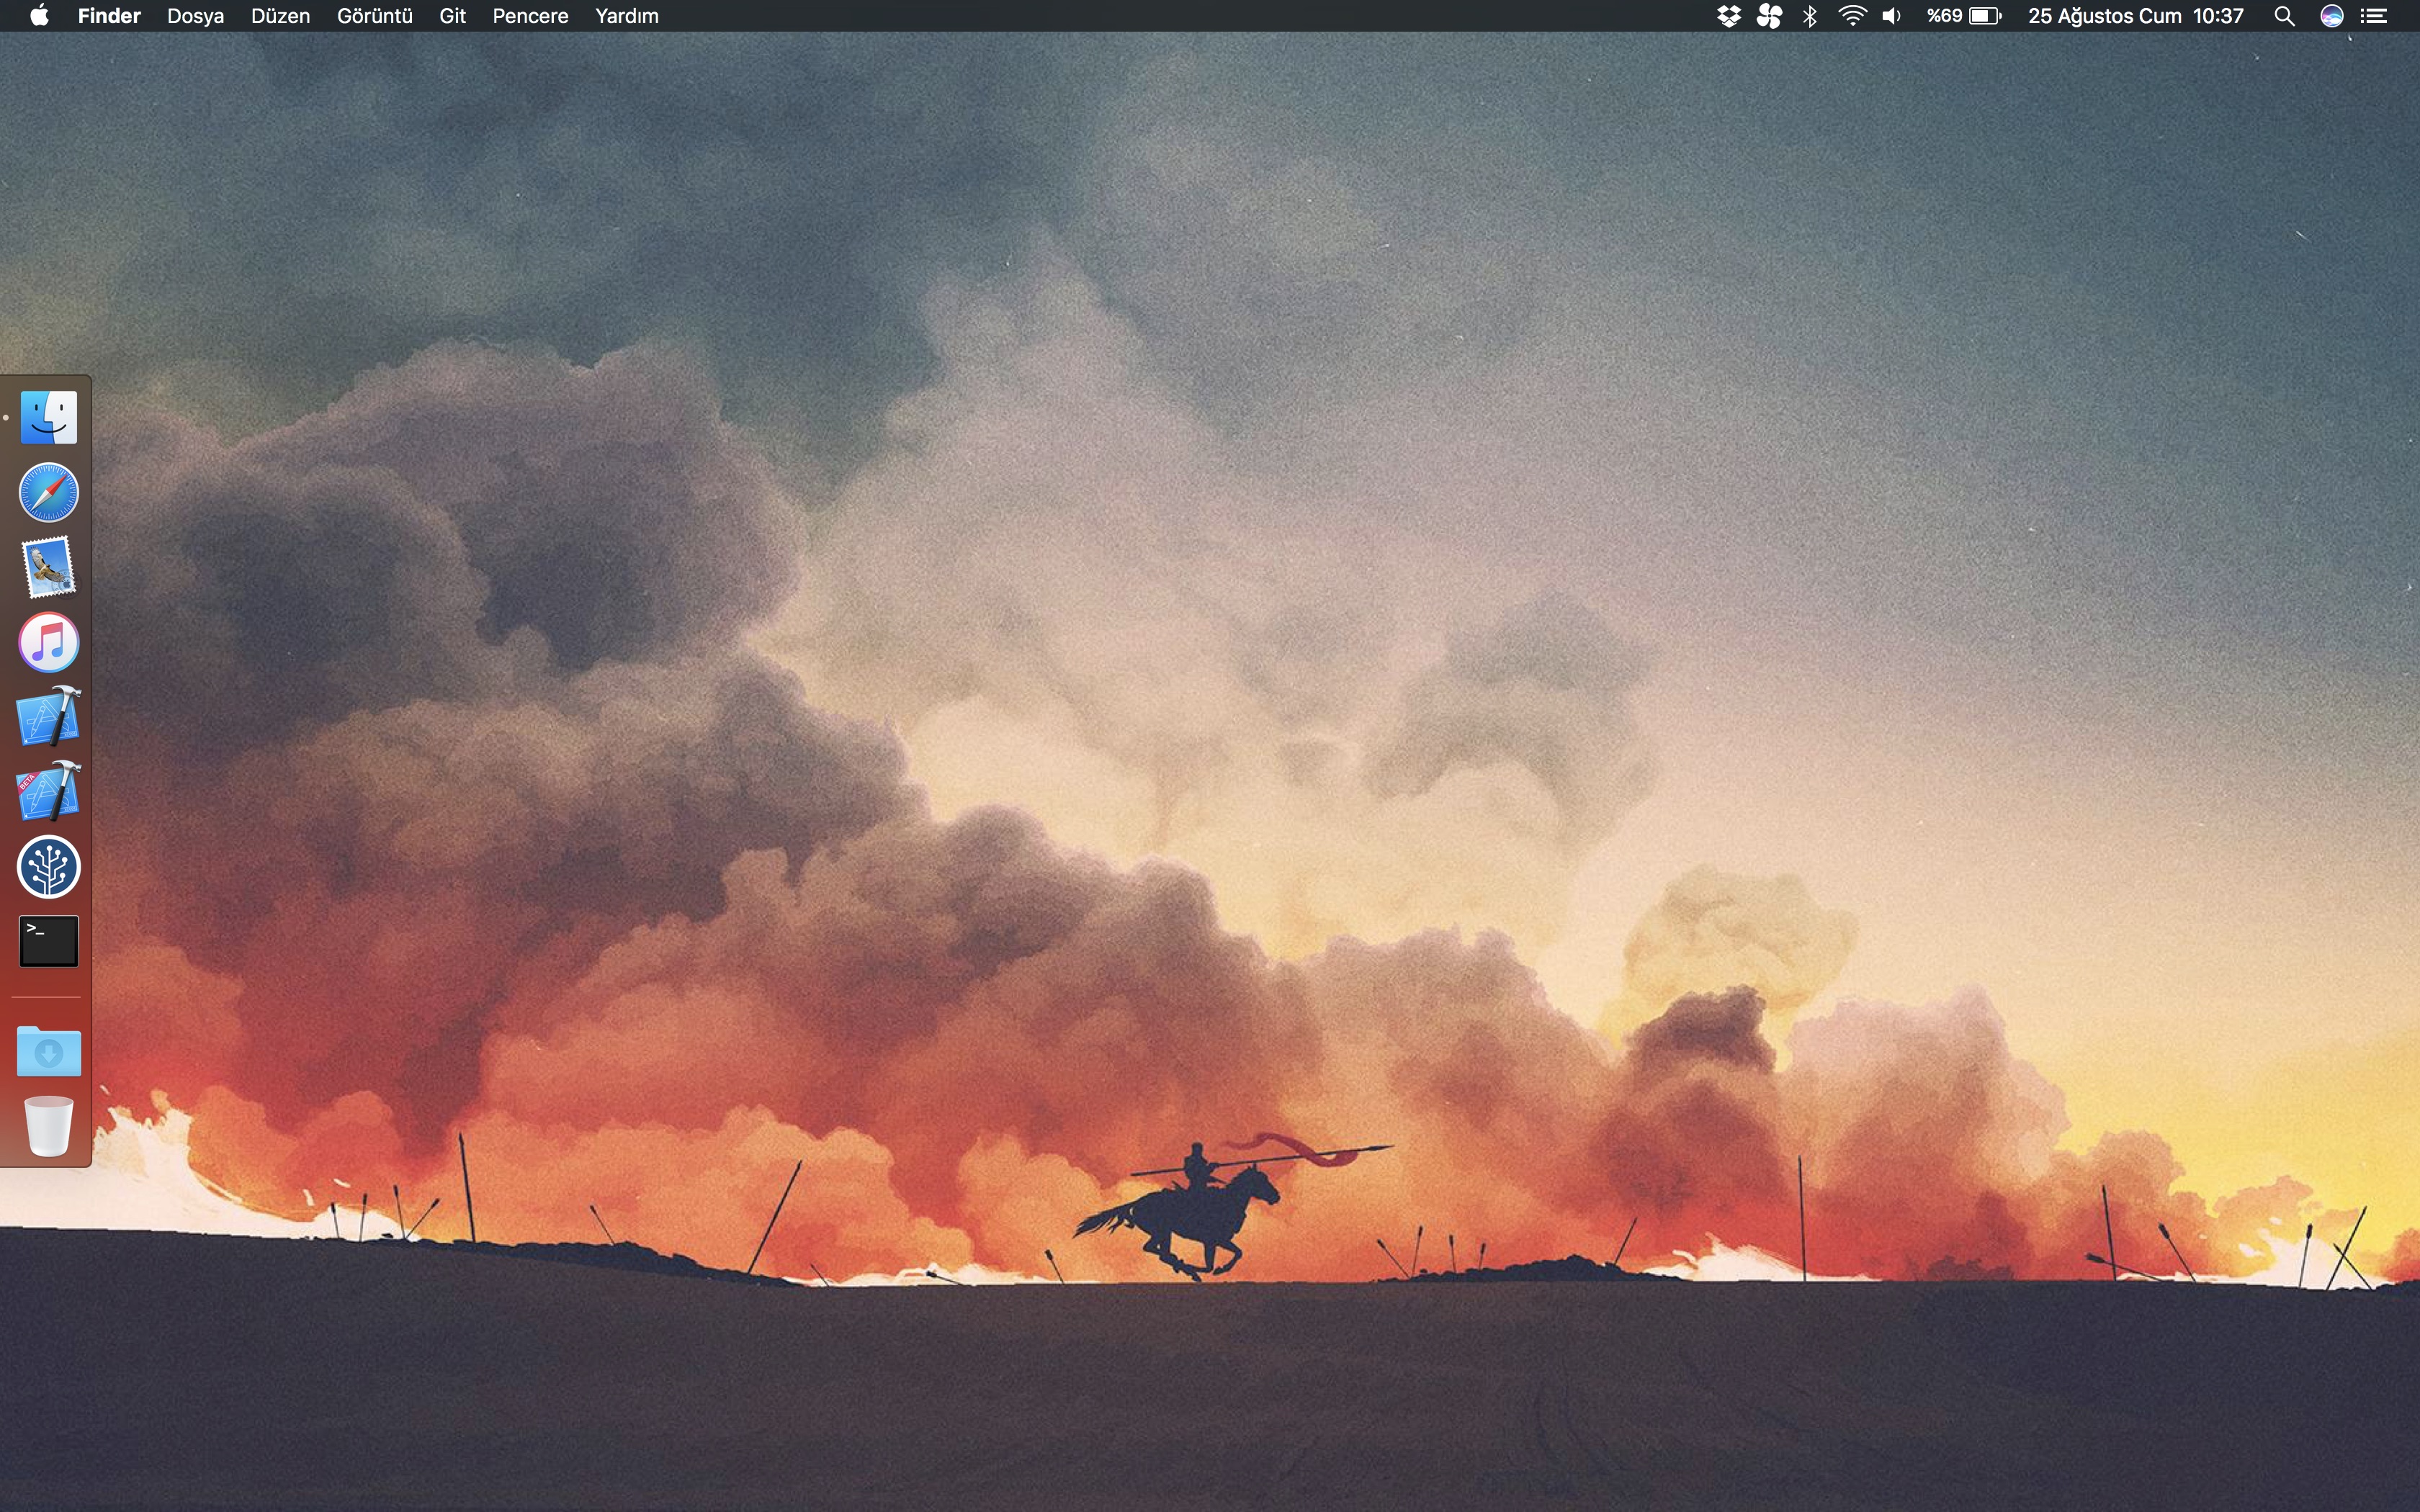
Task: Open the Dosya menu
Action: 195,16
